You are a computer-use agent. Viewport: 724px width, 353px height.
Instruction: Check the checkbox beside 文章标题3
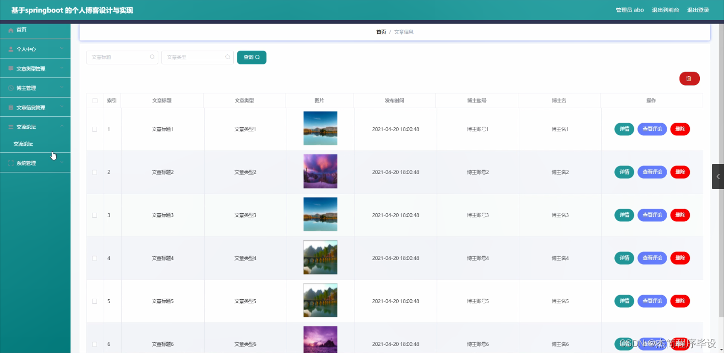[95, 215]
